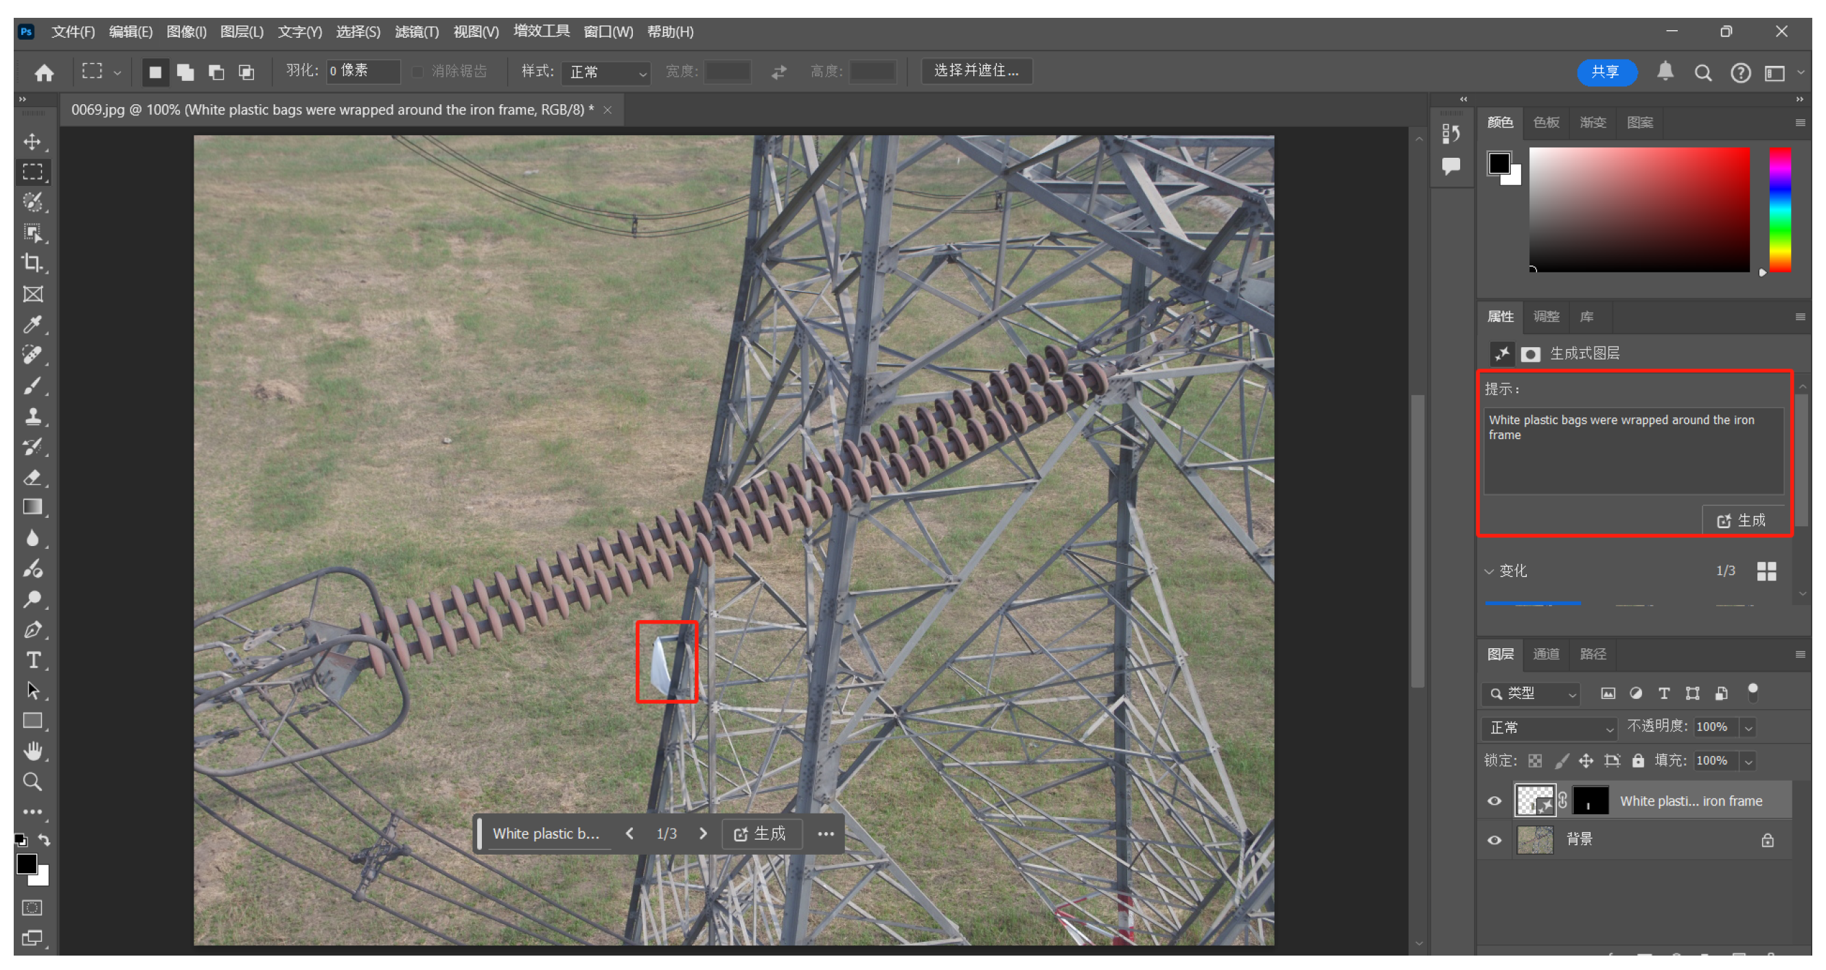
Task: Hide the 背景 layer
Action: click(x=1494, y=840)
